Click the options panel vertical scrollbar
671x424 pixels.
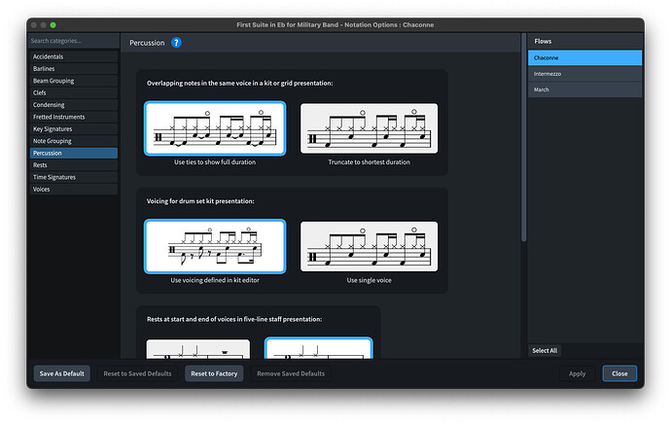pos(523,137)
